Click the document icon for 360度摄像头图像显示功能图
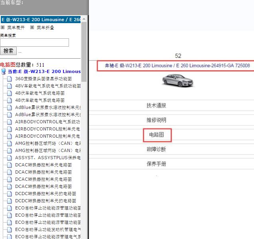 click(10, 79)
